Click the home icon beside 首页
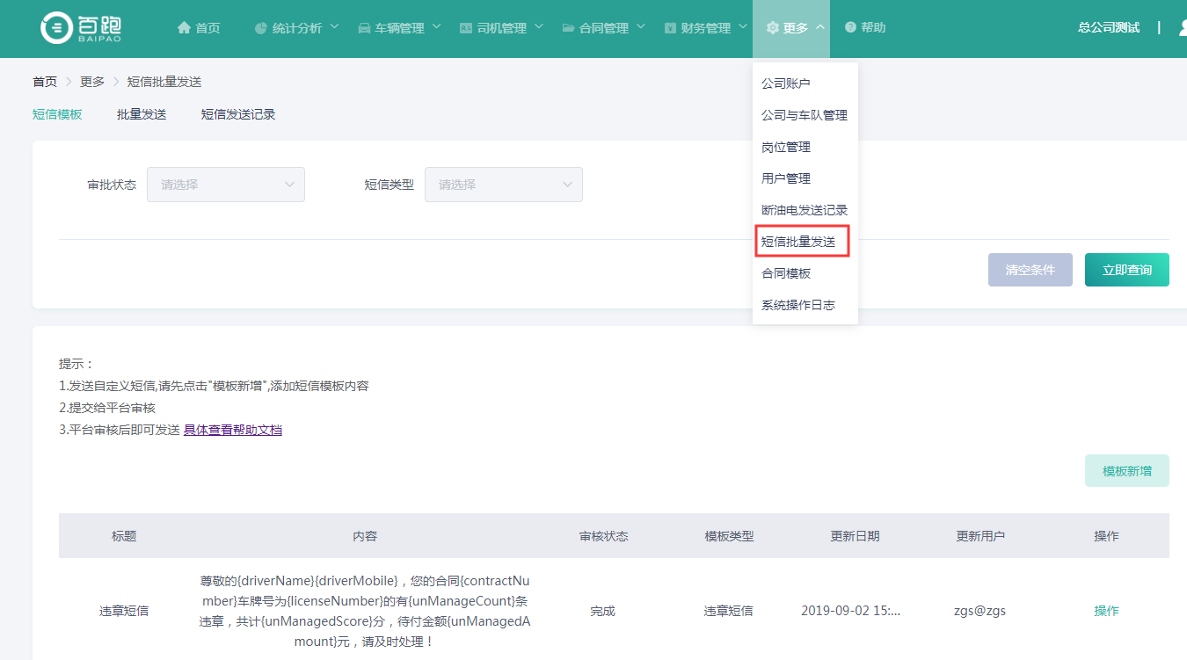Image resolution: width=1187 pixels, height=660 pixels. 184,28
